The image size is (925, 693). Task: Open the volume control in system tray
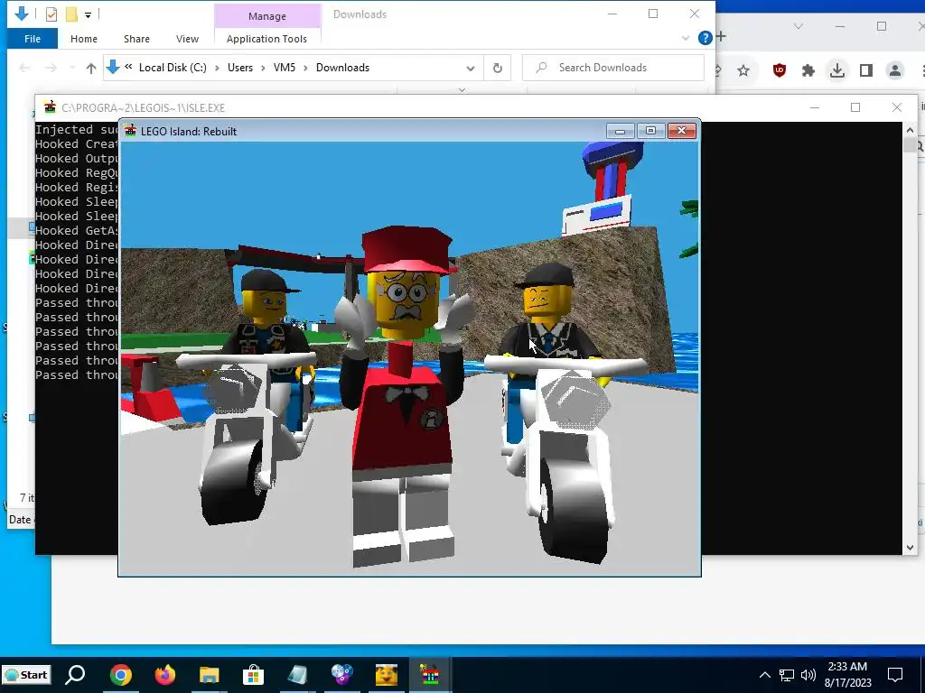pos(808,675)
